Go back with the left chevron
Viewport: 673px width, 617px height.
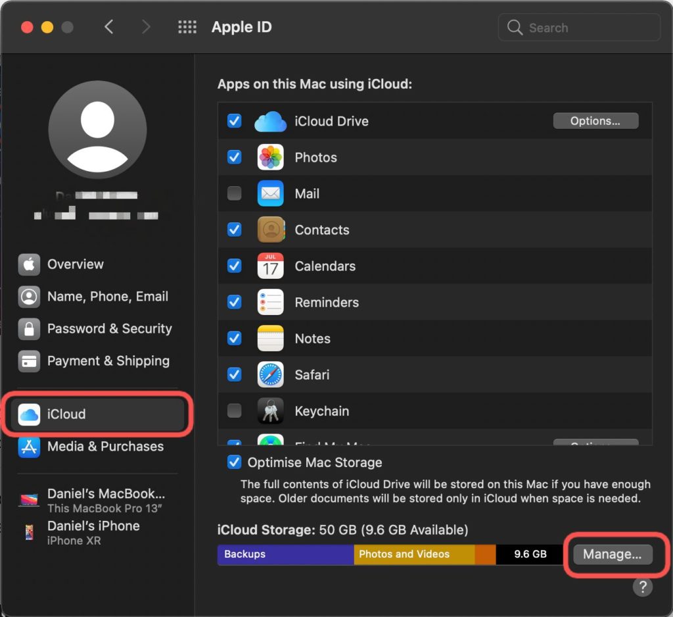(x=109, y=27)
